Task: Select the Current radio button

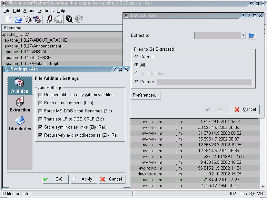Action: click(136, 57)
